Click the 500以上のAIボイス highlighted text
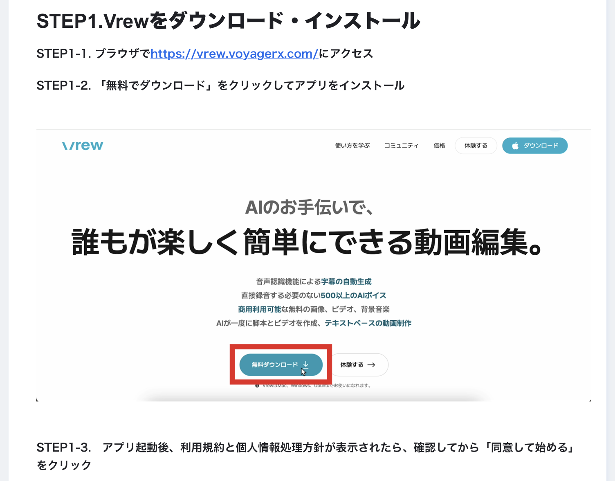Image resolution: width=615 pixels, height=481 pixels. click(353, 295)
